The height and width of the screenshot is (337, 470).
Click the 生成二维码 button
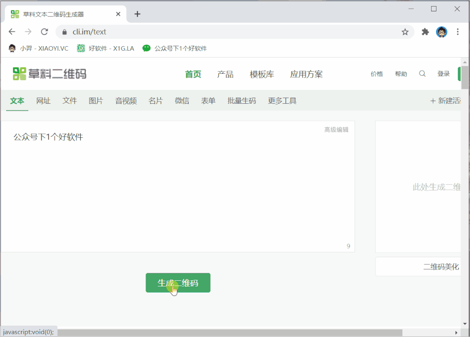178,283
